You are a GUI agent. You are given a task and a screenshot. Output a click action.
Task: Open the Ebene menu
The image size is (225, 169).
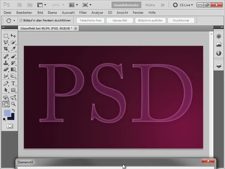(x=52, y=13)
